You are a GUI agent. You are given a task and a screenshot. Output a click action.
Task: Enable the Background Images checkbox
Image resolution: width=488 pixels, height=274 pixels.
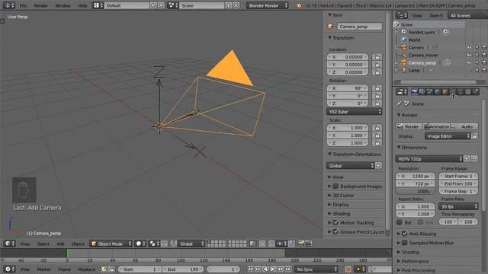point(335,186)
